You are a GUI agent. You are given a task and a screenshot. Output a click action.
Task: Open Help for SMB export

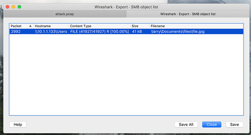[18, 124]
